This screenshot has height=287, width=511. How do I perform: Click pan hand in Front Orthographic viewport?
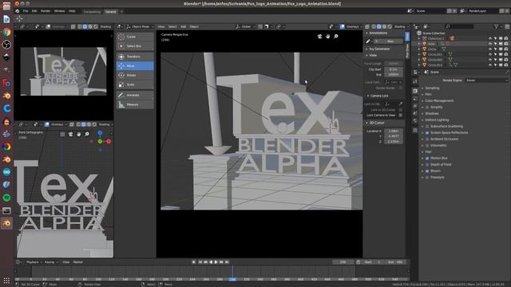tap(79, 134)
